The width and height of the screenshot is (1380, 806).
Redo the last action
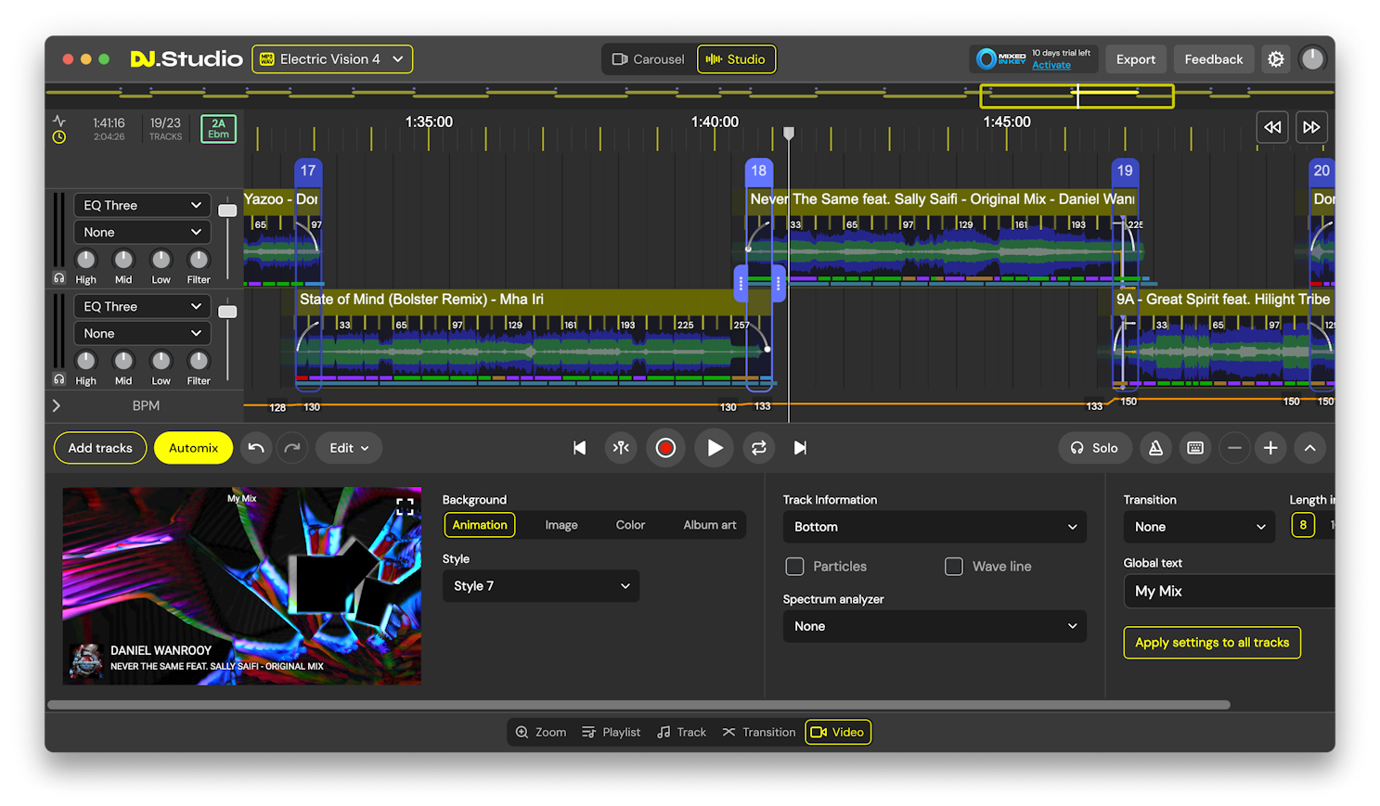[x=292, y=448]
